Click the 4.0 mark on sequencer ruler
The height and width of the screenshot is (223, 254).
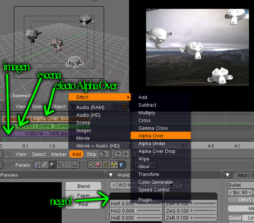click(210, 146)
